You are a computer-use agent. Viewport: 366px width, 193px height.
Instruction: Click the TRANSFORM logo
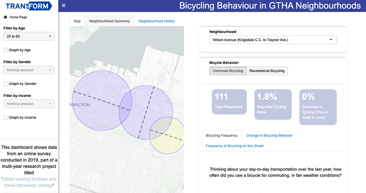click(29, 6)
